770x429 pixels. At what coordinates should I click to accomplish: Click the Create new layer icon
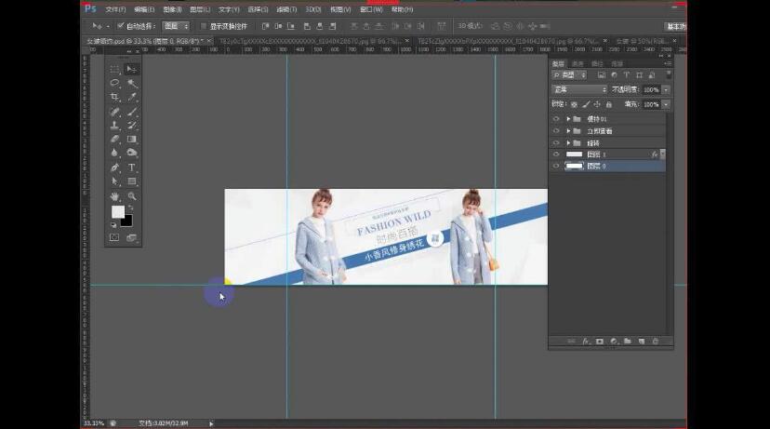pos(641,342)
